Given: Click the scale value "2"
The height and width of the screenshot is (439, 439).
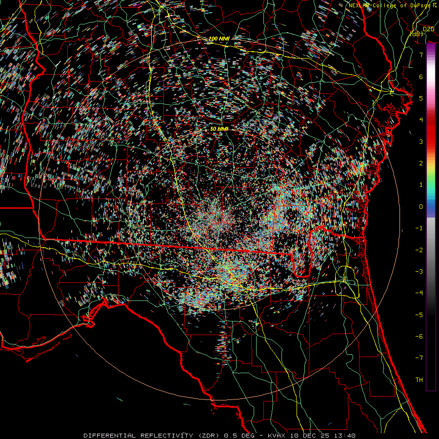Looking at the screenshot, I should 421,163.
